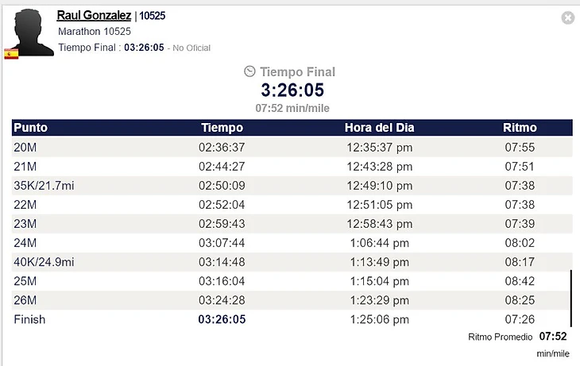The height and width of the screenshot is (366, 580).
Task: Click the Punto column header
Action: point(31,128)
